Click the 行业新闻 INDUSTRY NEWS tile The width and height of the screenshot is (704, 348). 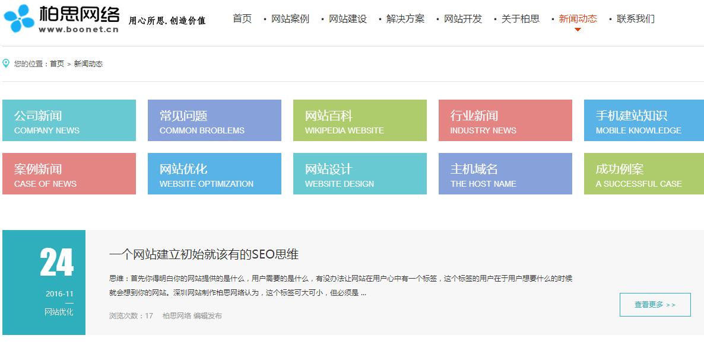(505, 120)
